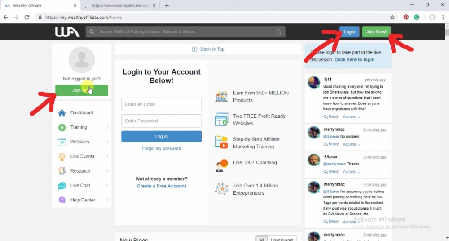This screenshot has width=449, height=241.
Task: Click Tj11's avatar in live chat
Action: point(313,82)
